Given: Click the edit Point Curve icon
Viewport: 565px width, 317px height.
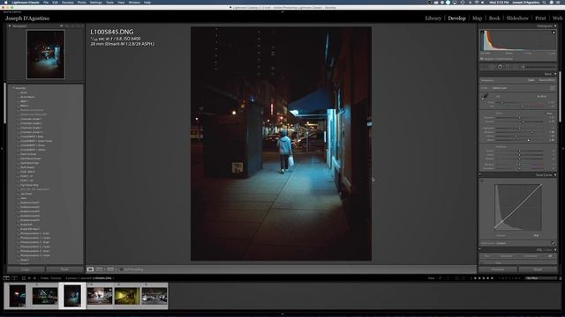Looking at the screenshot, I should [x=554, y=243].
